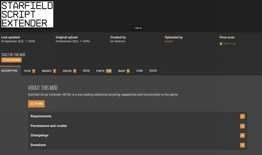262x155 pixels.
Task: Open the Files tab
Action: [x=29, y=71]
